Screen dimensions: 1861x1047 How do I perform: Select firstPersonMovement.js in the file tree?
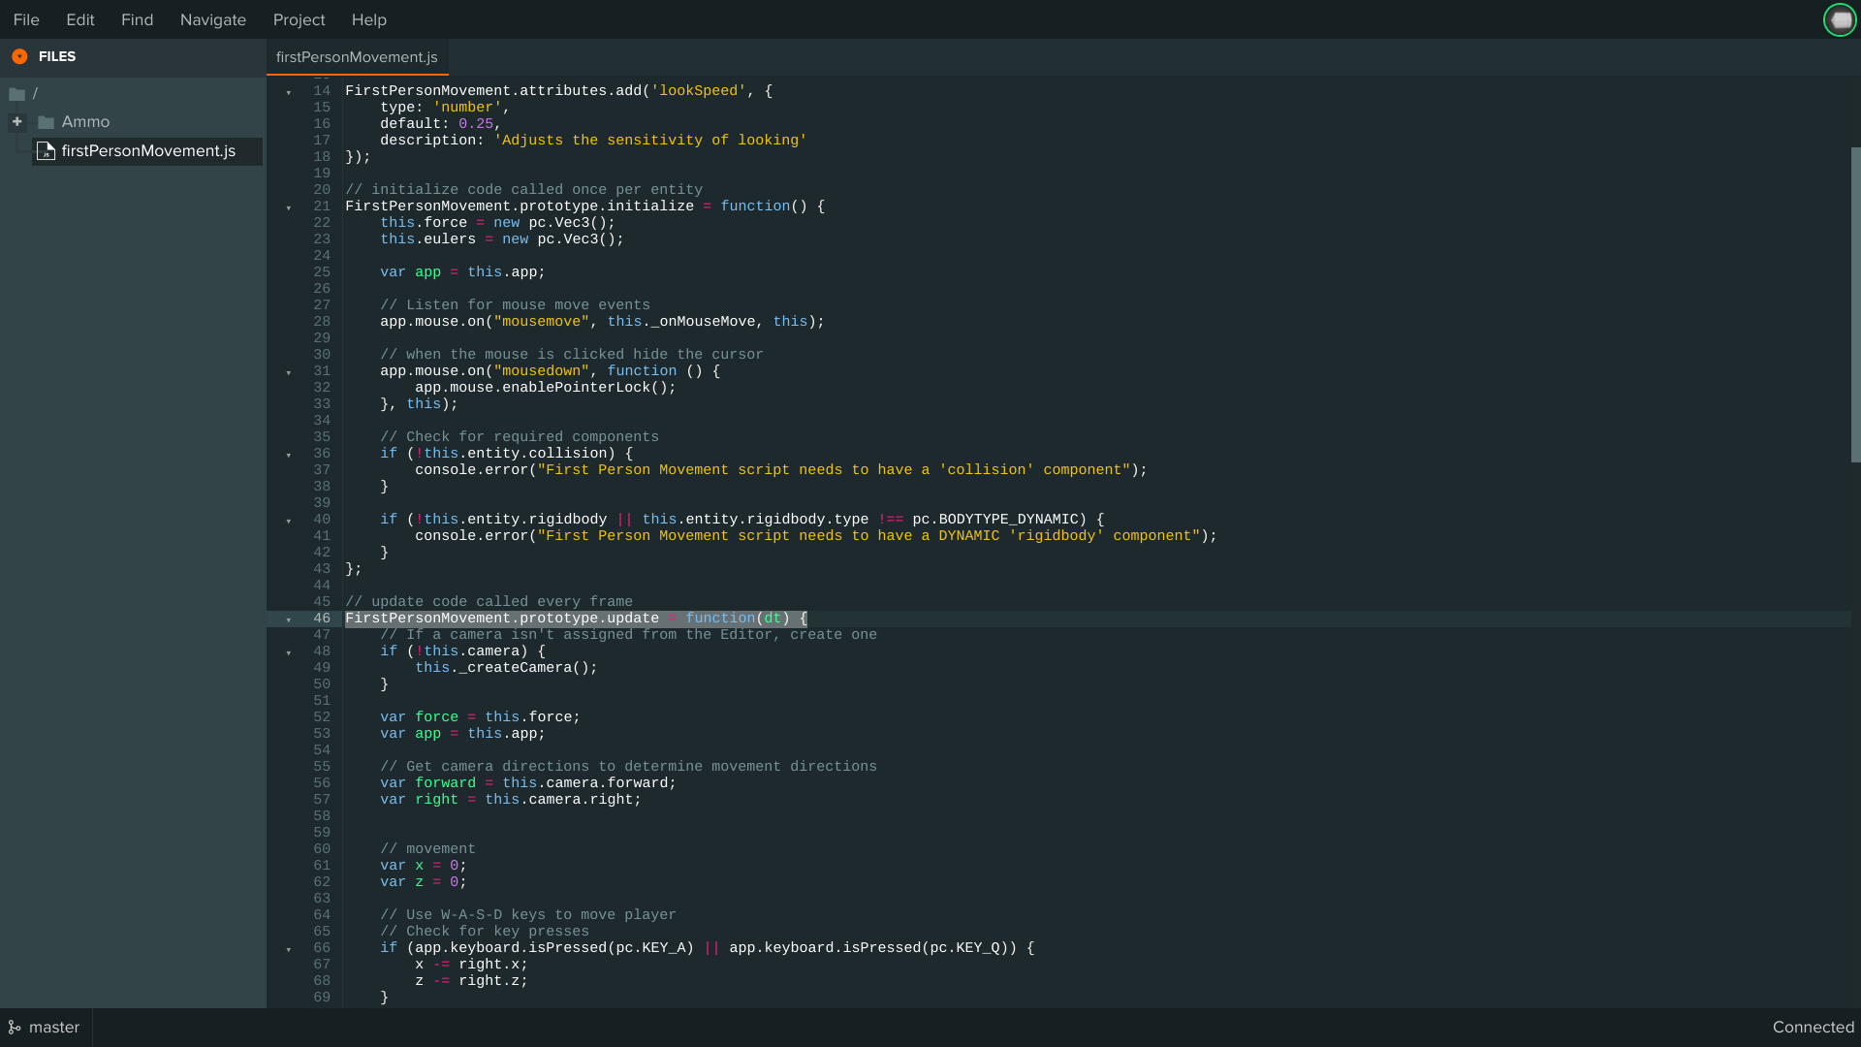coord(148,151)
